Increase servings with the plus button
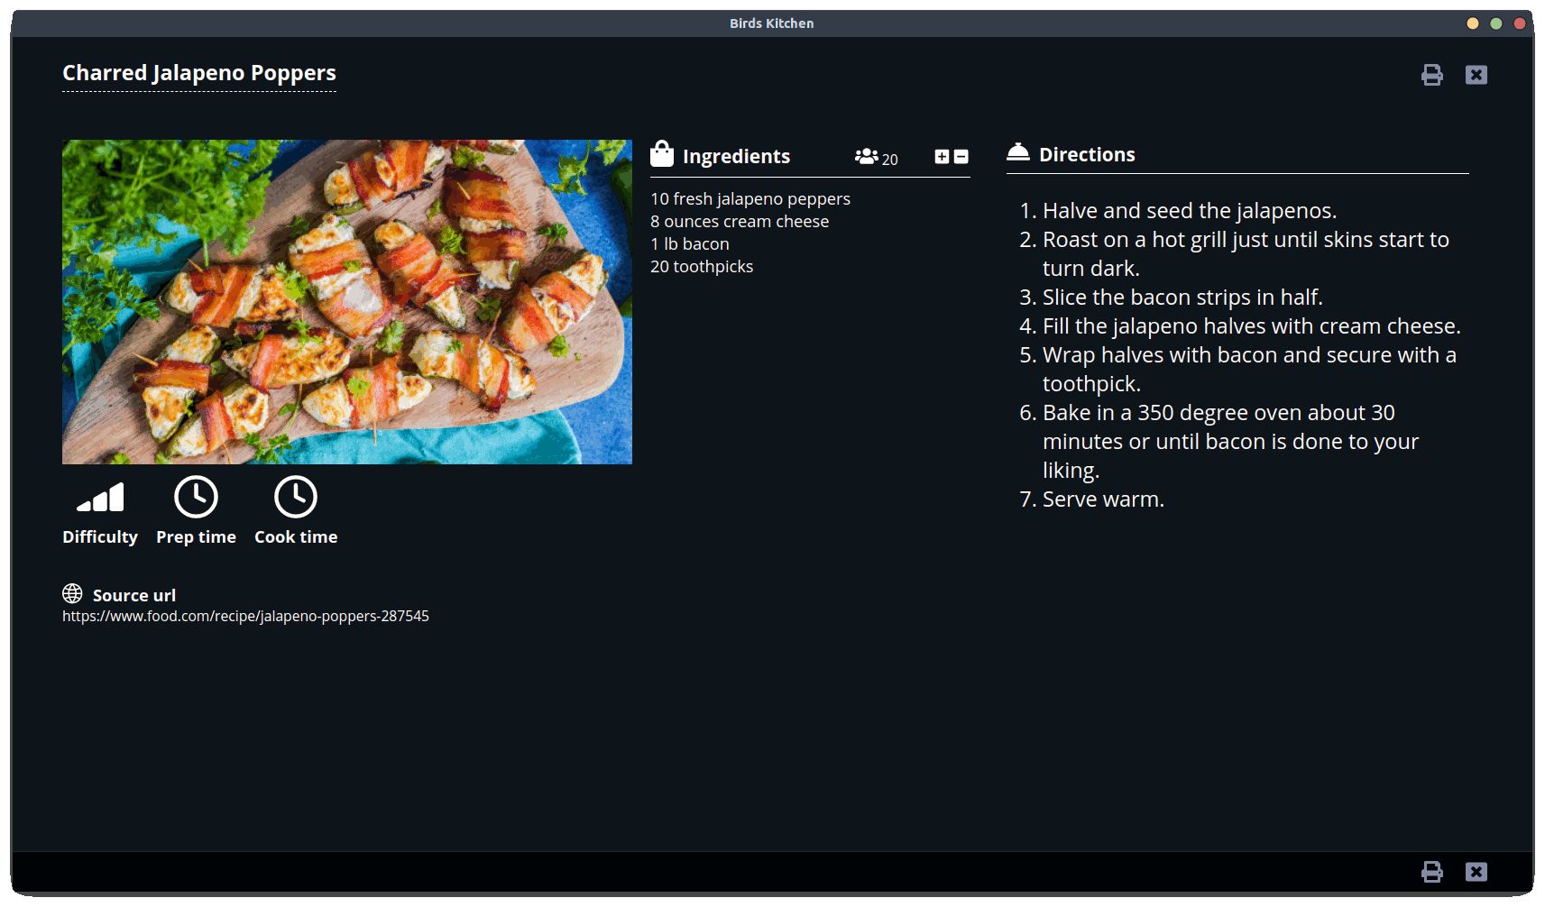This screenshot has height=907, width=1545. (941, 156)
